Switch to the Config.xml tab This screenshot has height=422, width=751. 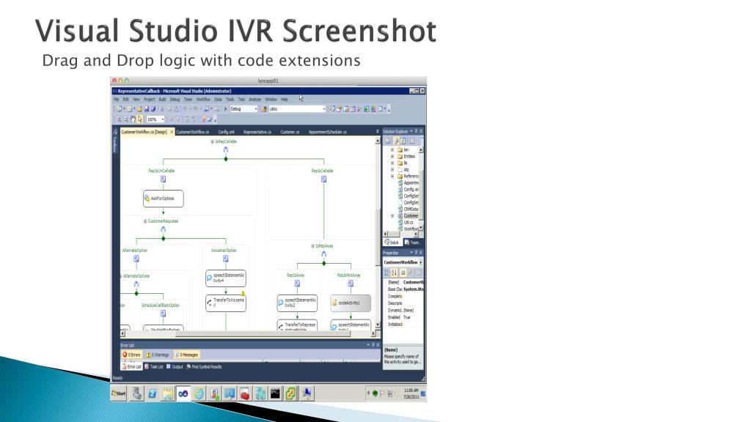pyautogui.click(x=226, y=132)
